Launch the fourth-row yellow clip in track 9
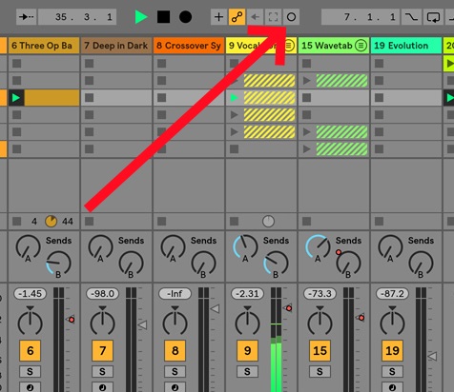 tap(235, 115)
